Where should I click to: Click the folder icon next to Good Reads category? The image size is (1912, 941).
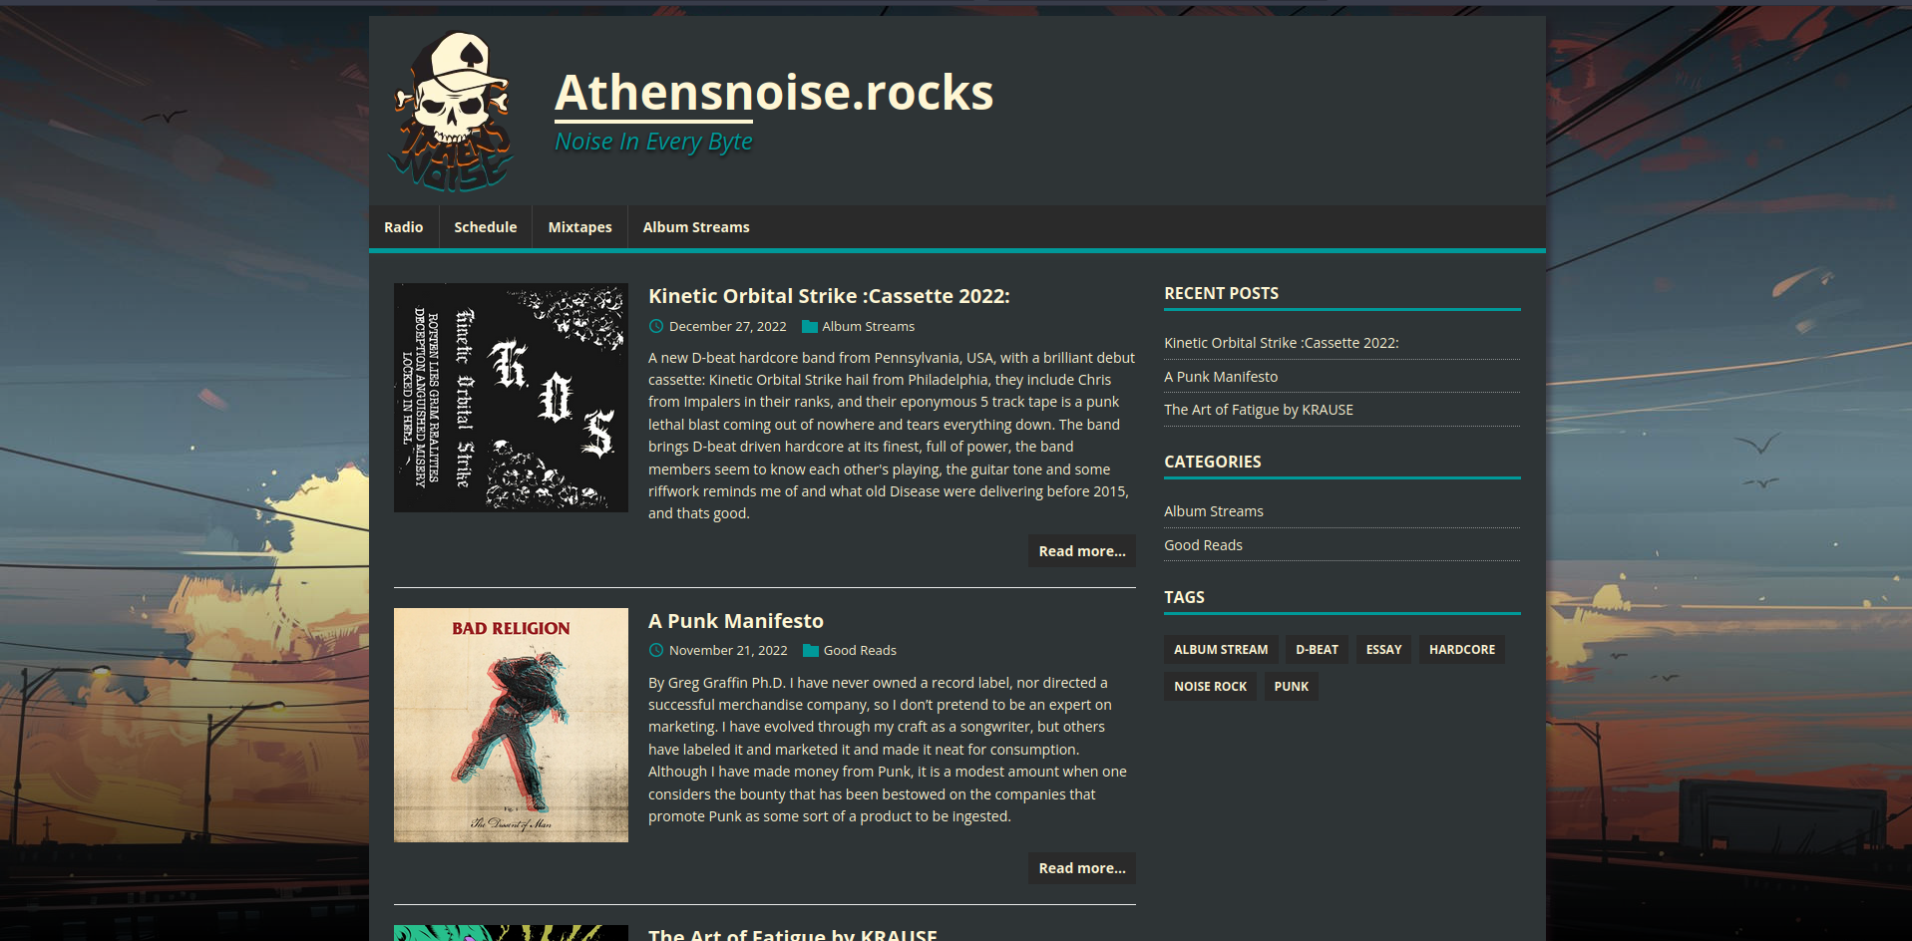pos(811,650)
